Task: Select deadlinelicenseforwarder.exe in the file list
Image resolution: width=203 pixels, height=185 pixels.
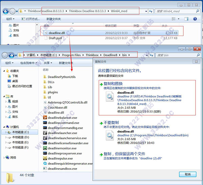Action: coord(68,143)
